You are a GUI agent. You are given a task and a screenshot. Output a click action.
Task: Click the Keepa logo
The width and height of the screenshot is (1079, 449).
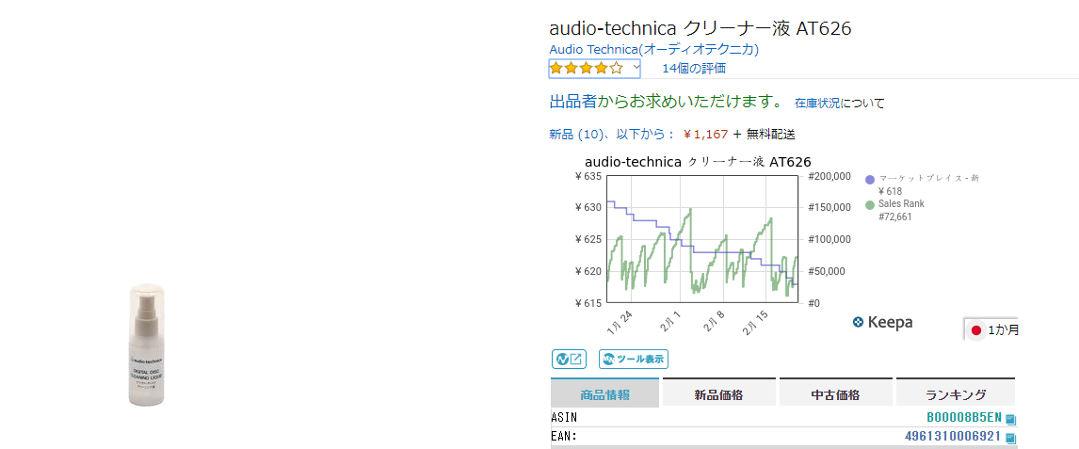click(x=882, y=322)
